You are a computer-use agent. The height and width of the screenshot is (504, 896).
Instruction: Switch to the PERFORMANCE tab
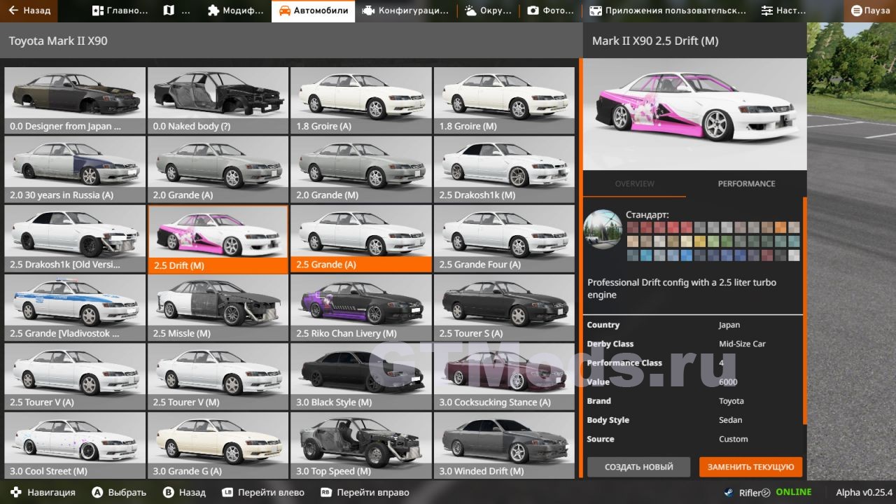pos(746,183)
